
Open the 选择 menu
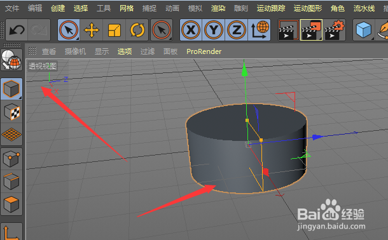tap(81, 8)
